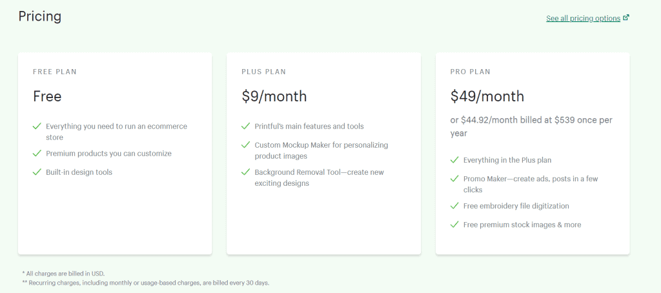Screen dimensions: 661x293
Task: Click checkmark next to Everything in the Plus plan
Action: click(x=454, y=160)
